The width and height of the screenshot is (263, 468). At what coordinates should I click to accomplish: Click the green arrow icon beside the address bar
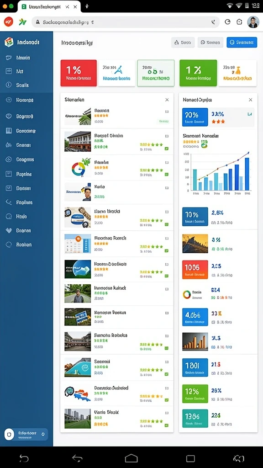pyautogui.click(x=22, y=22)
